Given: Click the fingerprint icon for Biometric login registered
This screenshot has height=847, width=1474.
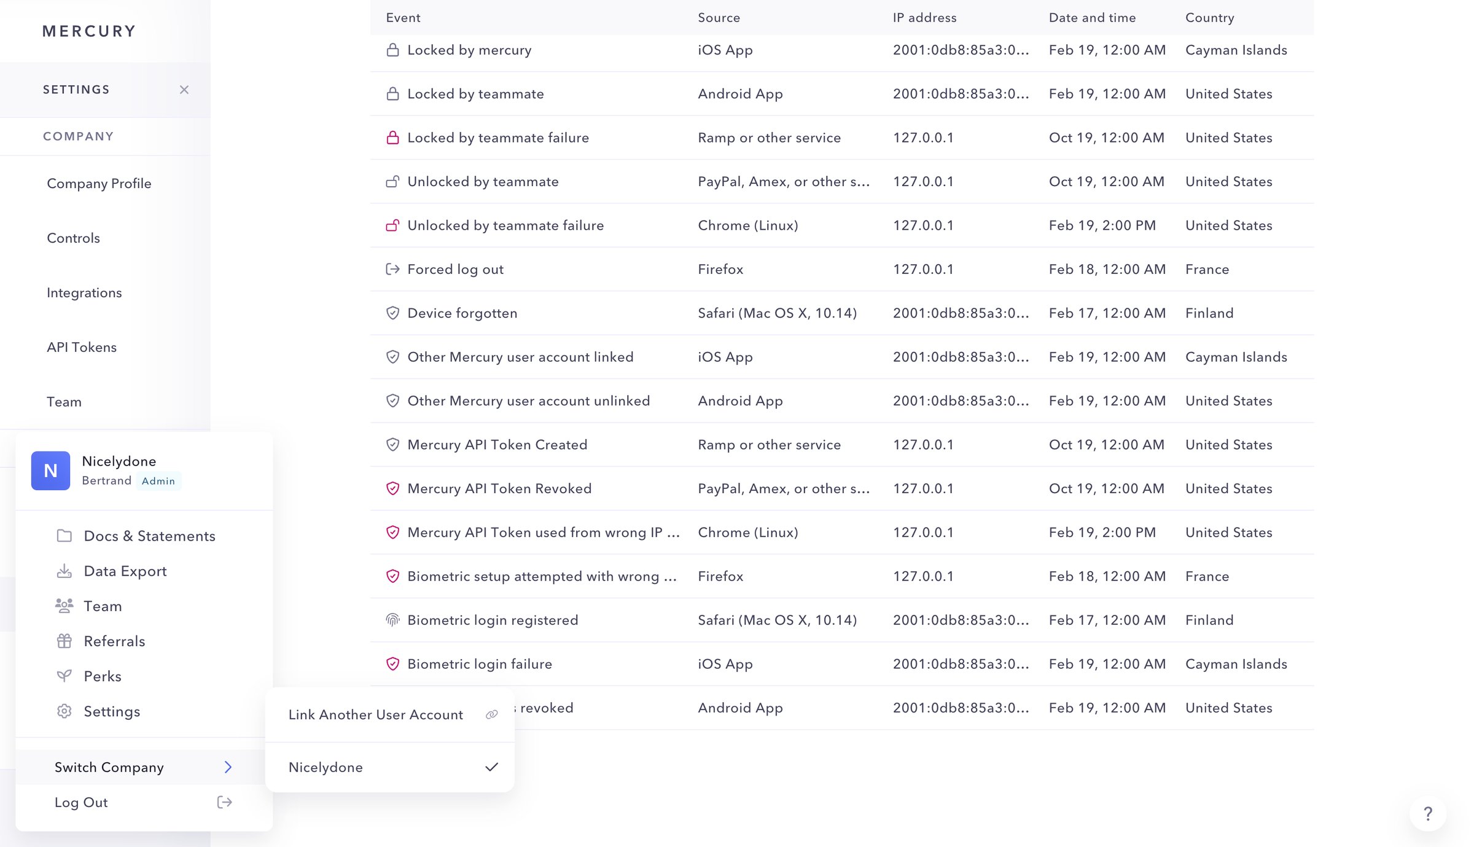Looking at the screenshot, I should (392, 620).
